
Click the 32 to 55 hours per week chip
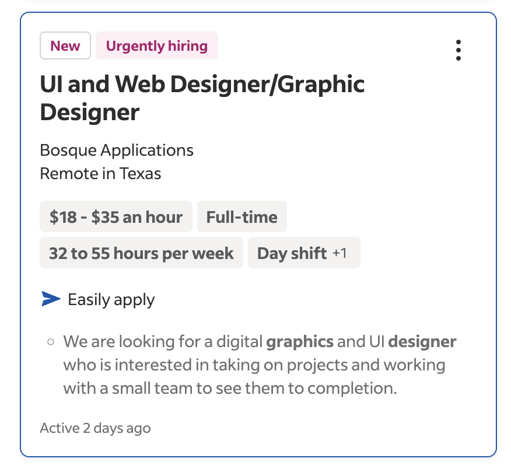tap(141, 253)
